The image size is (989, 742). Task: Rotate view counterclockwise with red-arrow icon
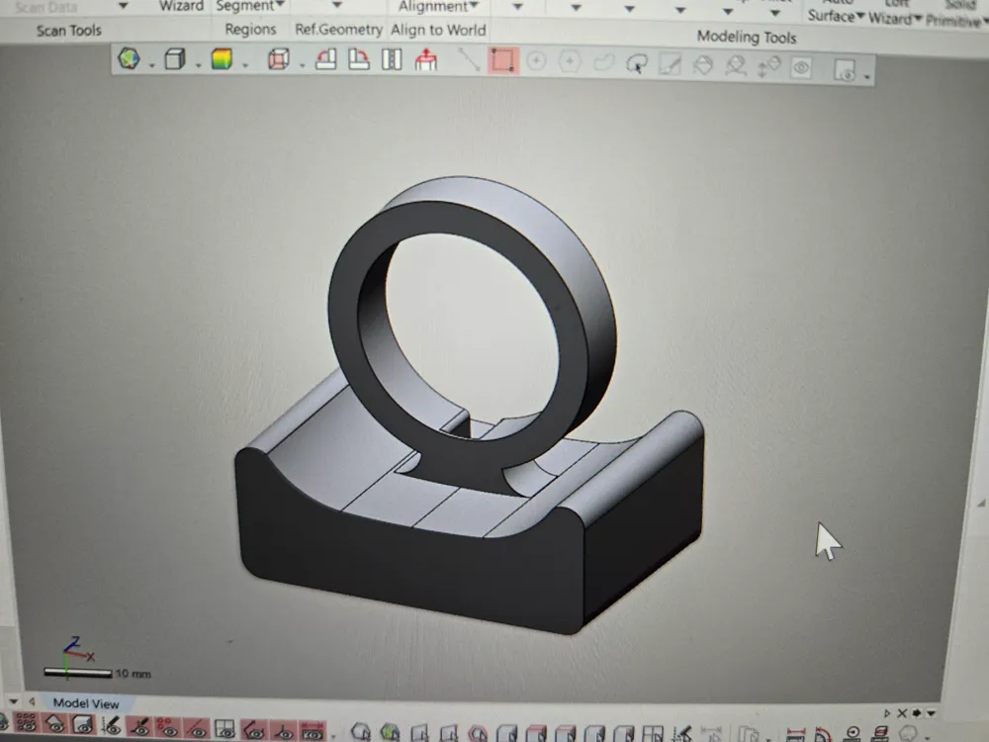click(x=326, y=59)
